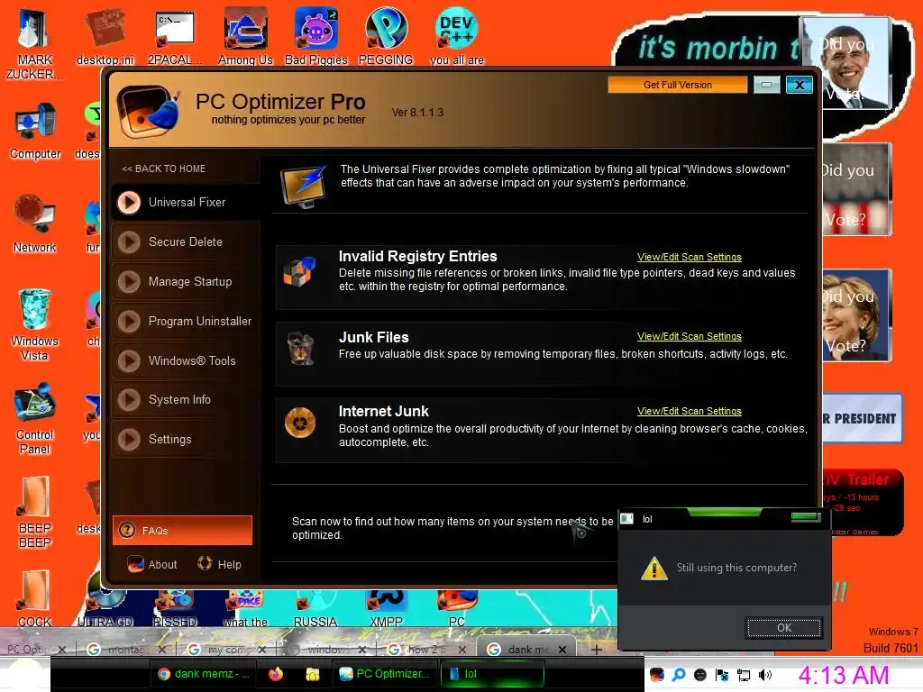Select the Windows Vista recycle bin icon
Viewport: 923px width, 692px height.
[34, 324]
